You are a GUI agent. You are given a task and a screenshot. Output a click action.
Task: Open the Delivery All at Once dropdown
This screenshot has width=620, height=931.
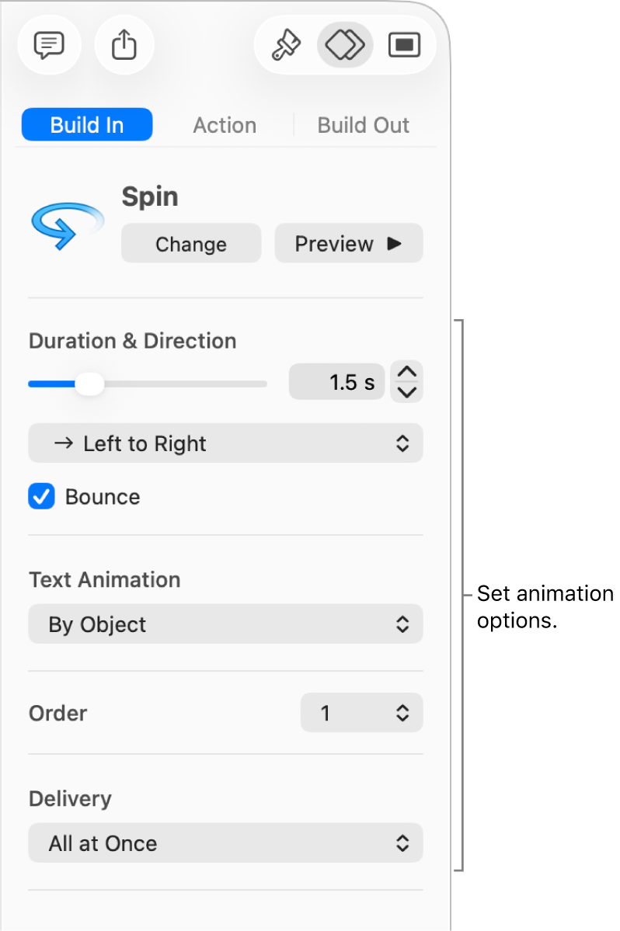coord(225,842)
